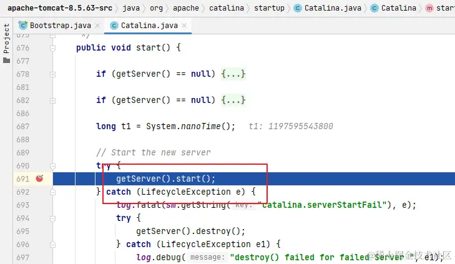Click the java breadcrumb item
This screenshot has width=455, height=264.
coord(131,8)
